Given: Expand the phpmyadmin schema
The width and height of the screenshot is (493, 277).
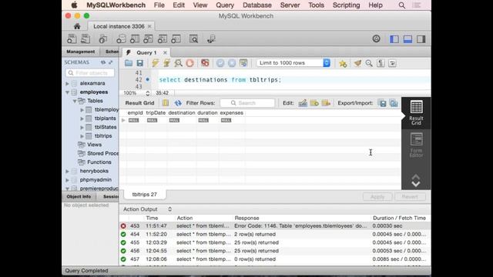Looking at the screenshot, I should click(x=67, y=180).
